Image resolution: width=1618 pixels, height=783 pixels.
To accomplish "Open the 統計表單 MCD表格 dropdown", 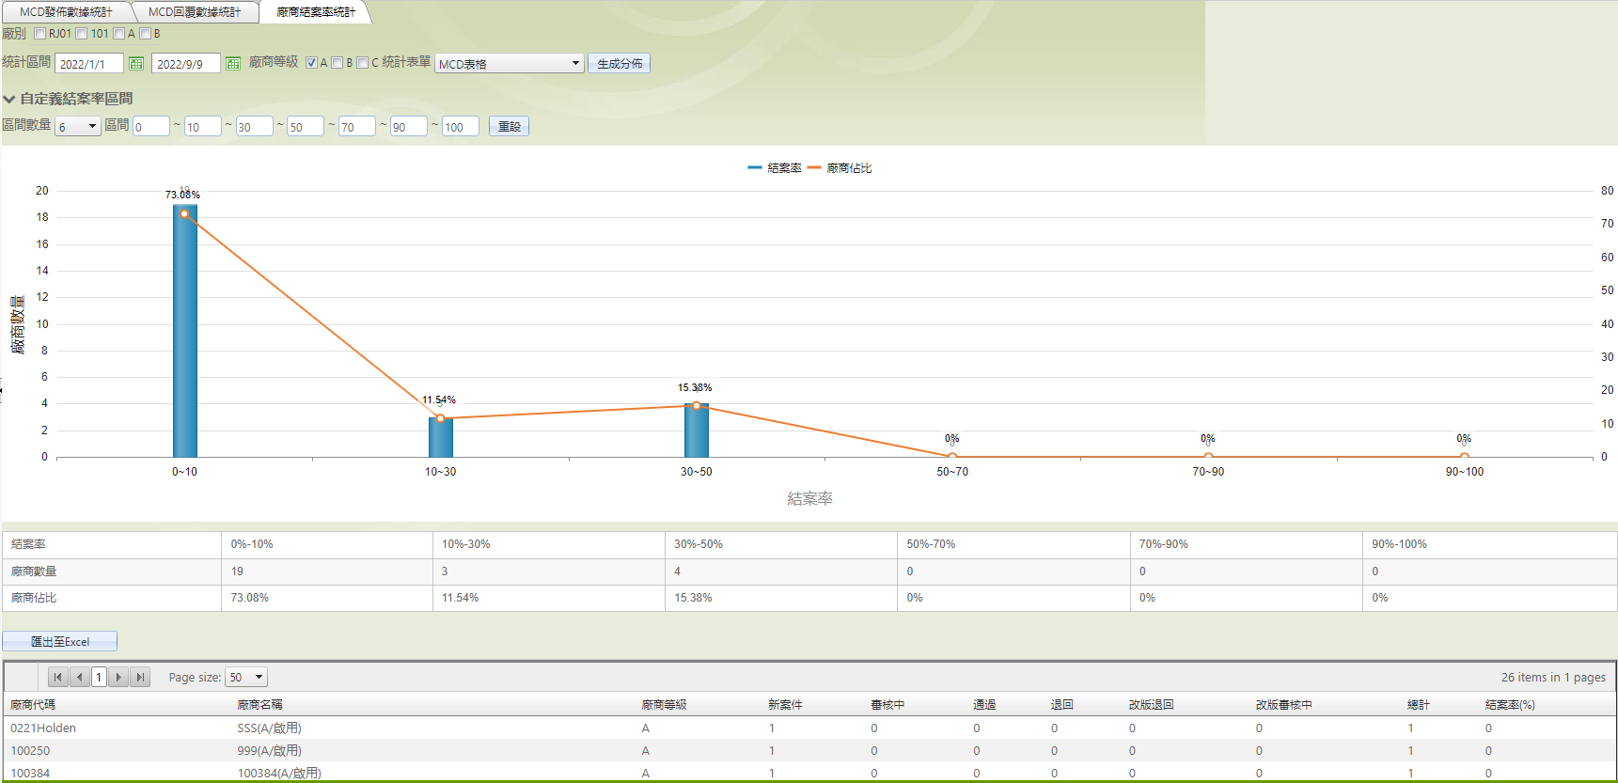I will (510, 63).
